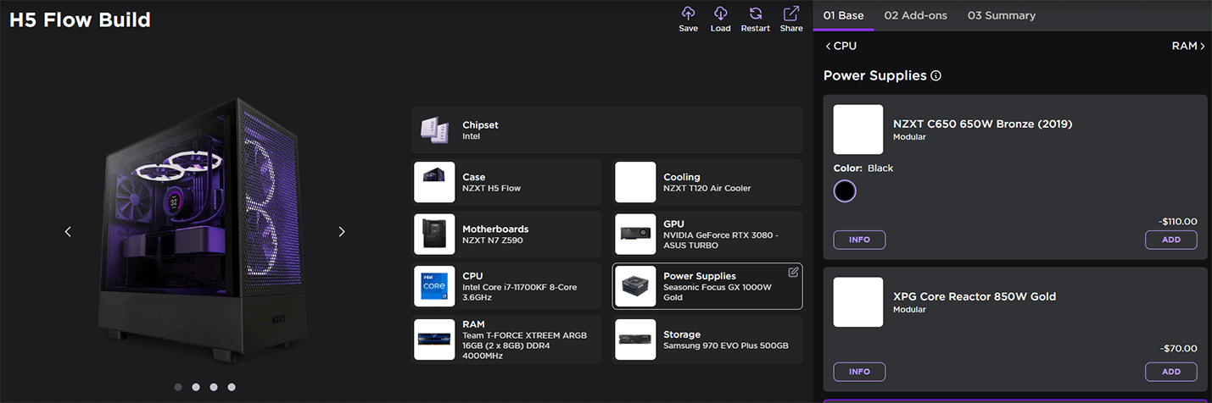
Task: Click the NZXT H5 Flow case thumbnail icon
Action: pos(434,182)
